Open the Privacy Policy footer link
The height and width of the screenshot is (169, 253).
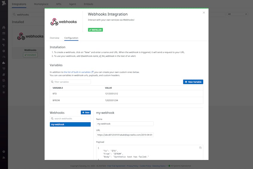132,166
